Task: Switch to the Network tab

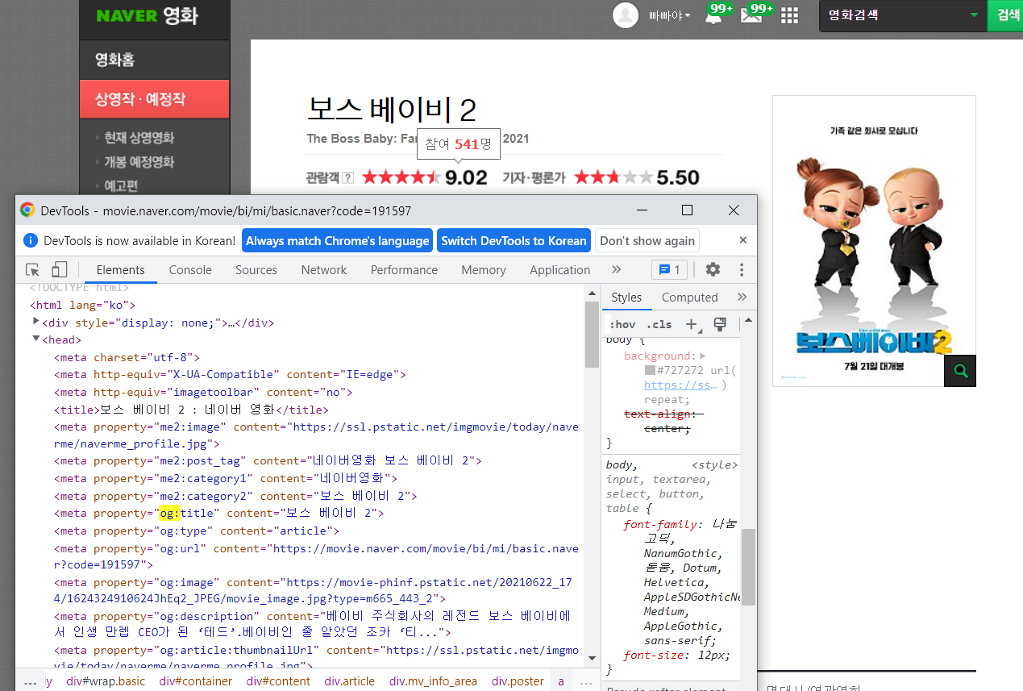Action: pos(324,270)
